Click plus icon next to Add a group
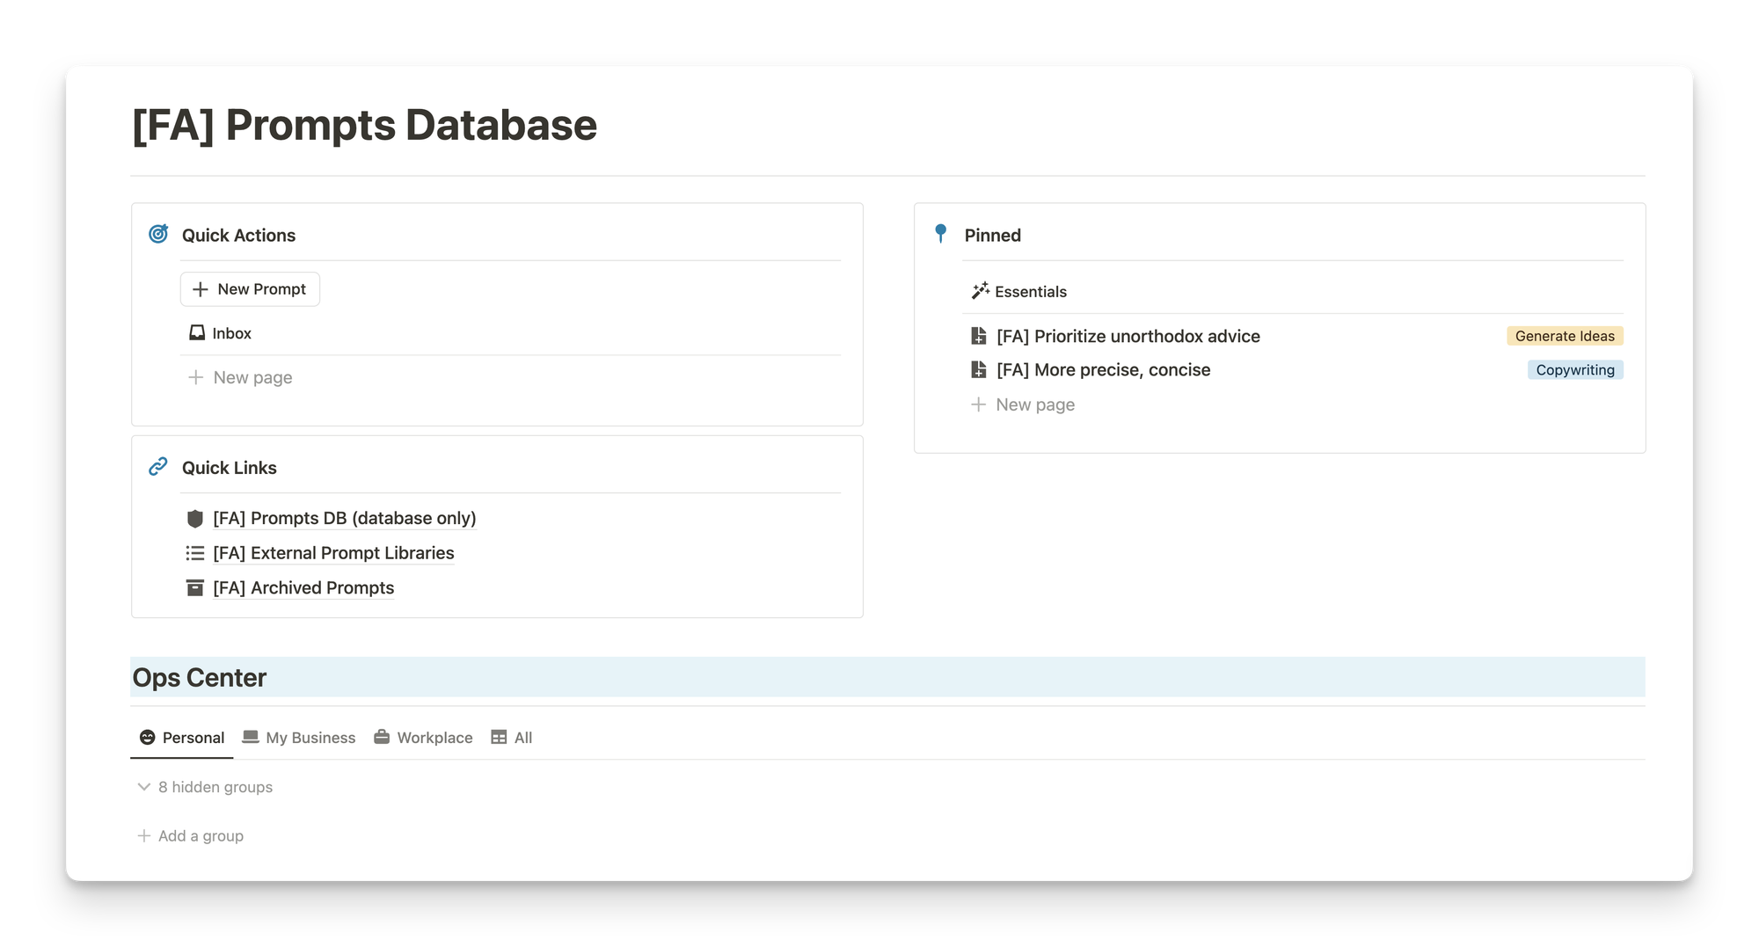Screen dimensions: 1759x947 point(144,835)
